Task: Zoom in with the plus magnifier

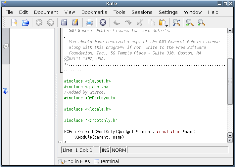Action: tap(190, 22)
